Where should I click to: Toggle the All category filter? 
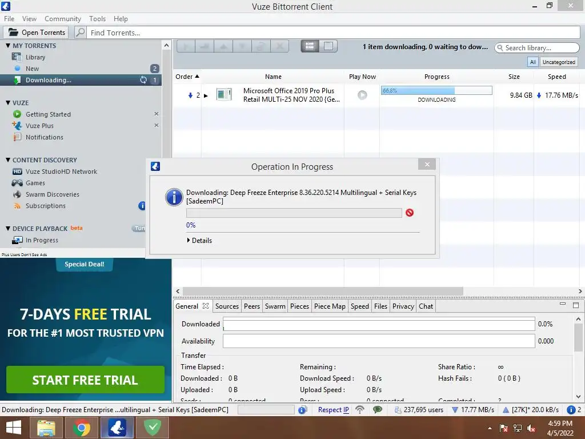coord(533,62)
